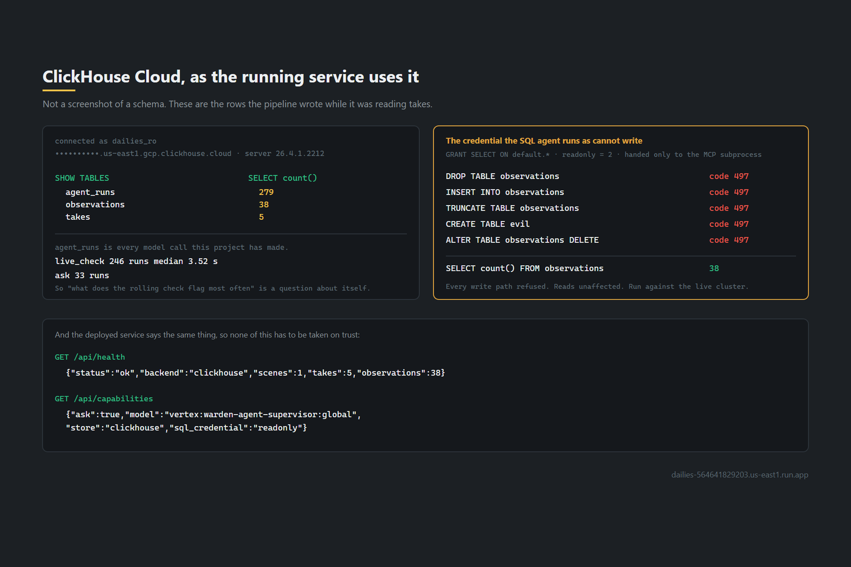The image size is (851, 567).
Task: Click 'code 497' next to DROP TABLE
Action: click(729, 176)
